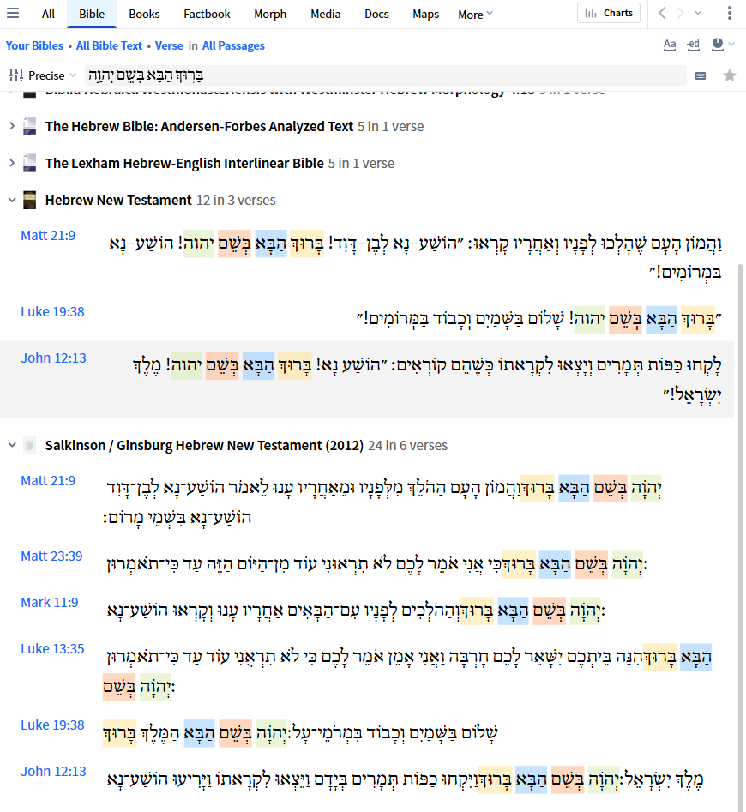Viewport: 746px width, 812px height.
Task: Expand the display options chevron
Action: pos(731,45)
